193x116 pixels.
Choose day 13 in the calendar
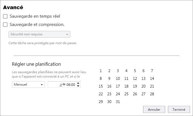point(143,78)
